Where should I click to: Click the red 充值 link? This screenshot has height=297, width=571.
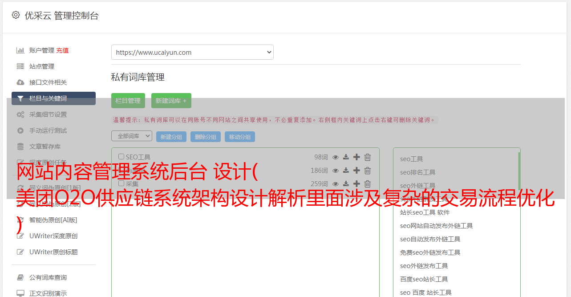(62, 50)
